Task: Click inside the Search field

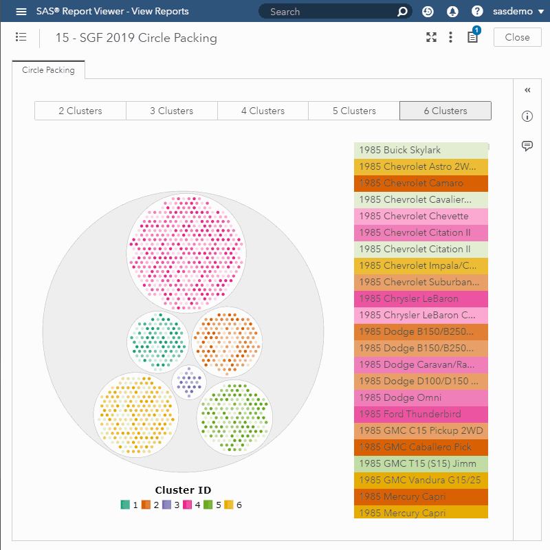Action: (x=330, y=11)
